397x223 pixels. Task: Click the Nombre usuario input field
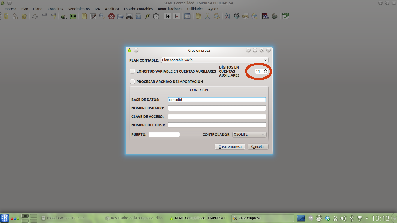[217, 108]
